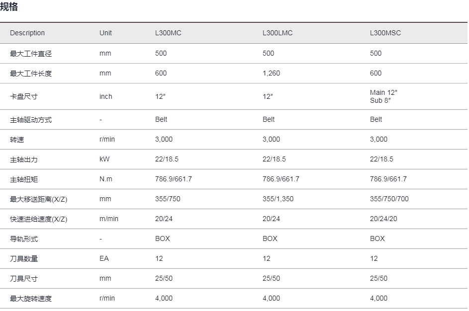Click the L300MSC column header
The image size is (469, 311).
click(385, 33)
